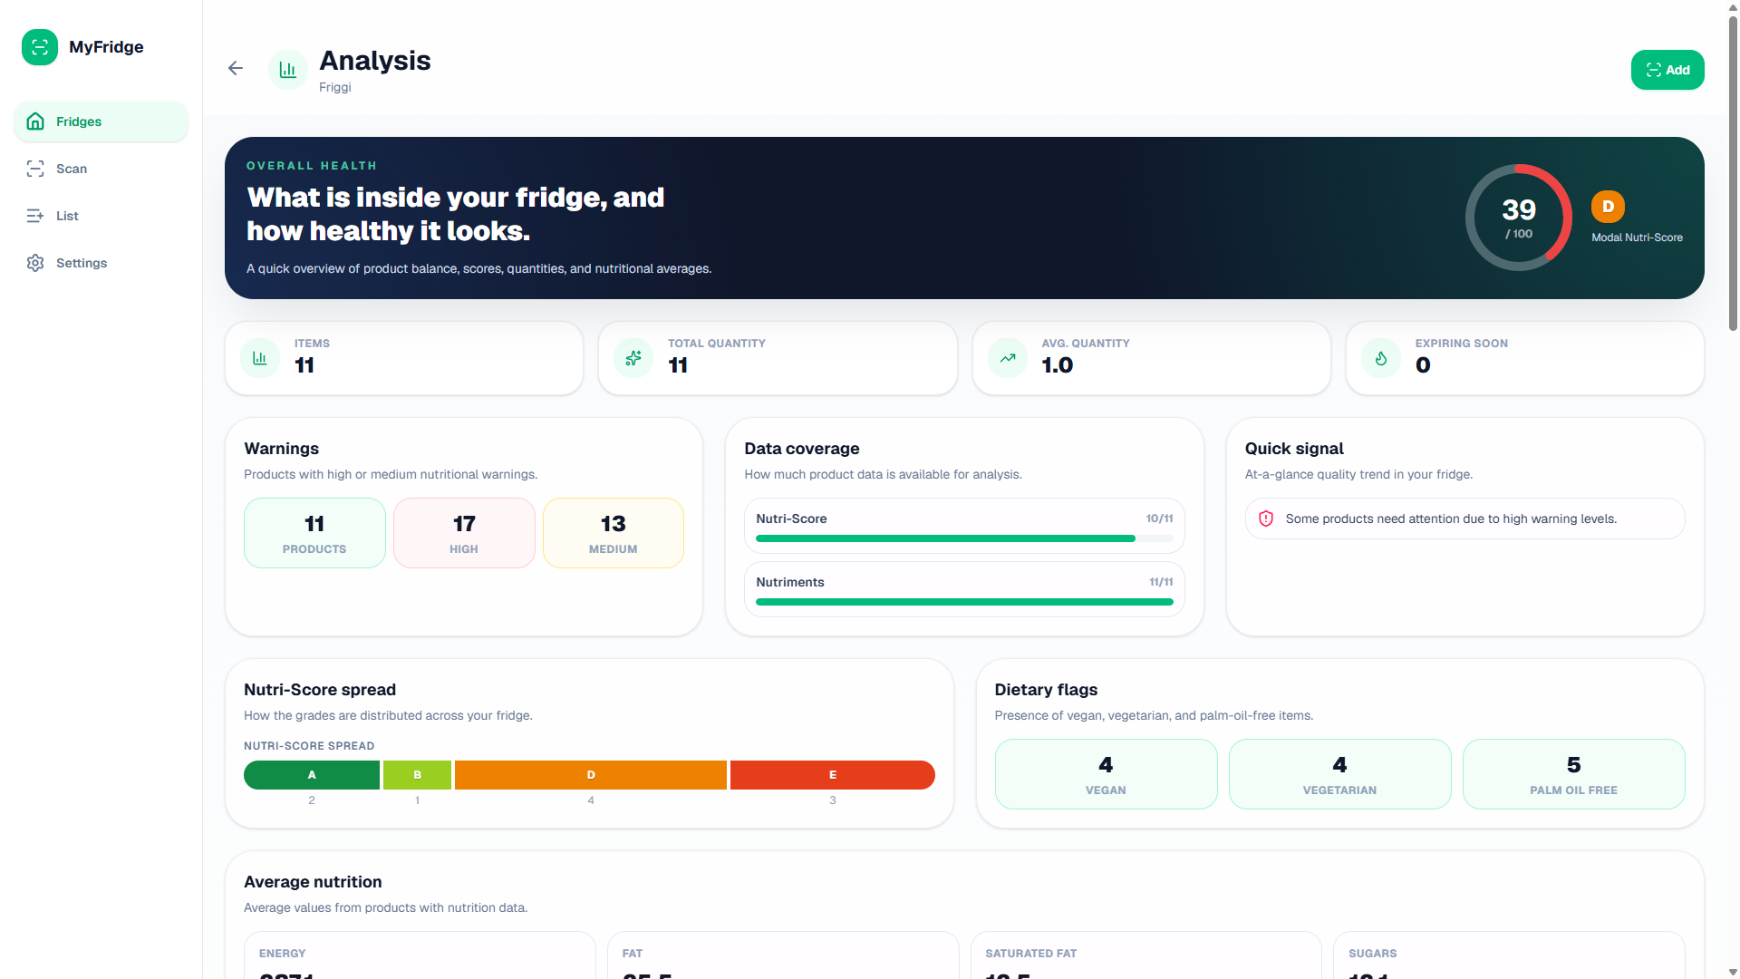Go back using the arrow icon
This screenshot has height=979, width=1740.
pyautogui.click(x=236, y=68)
